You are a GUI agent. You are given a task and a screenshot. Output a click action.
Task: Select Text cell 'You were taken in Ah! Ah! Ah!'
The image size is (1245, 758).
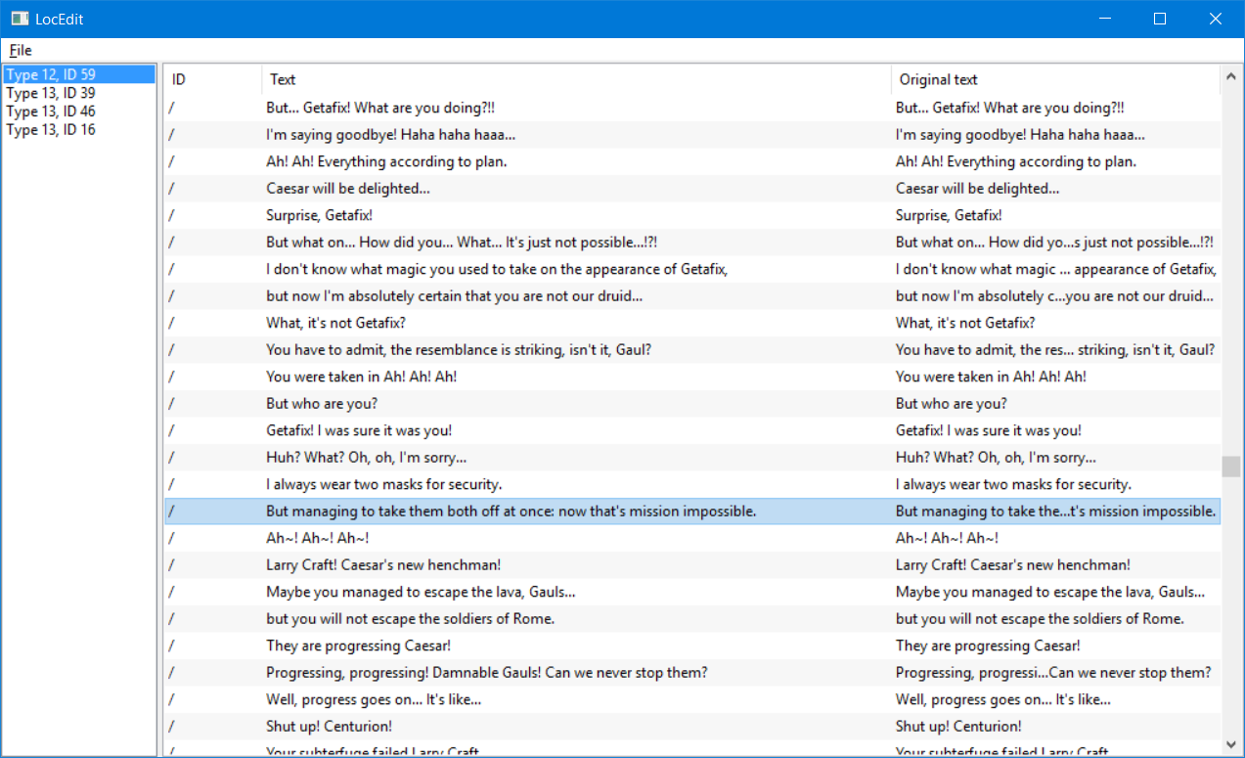pyautogui.click(x=361, y=377)
